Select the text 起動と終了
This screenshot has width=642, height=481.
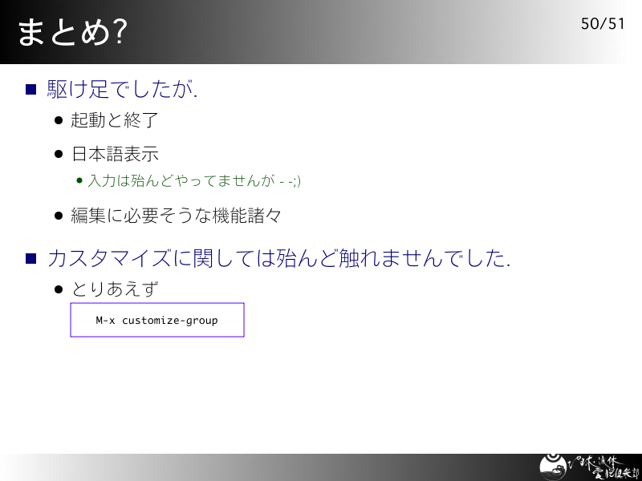114,120
